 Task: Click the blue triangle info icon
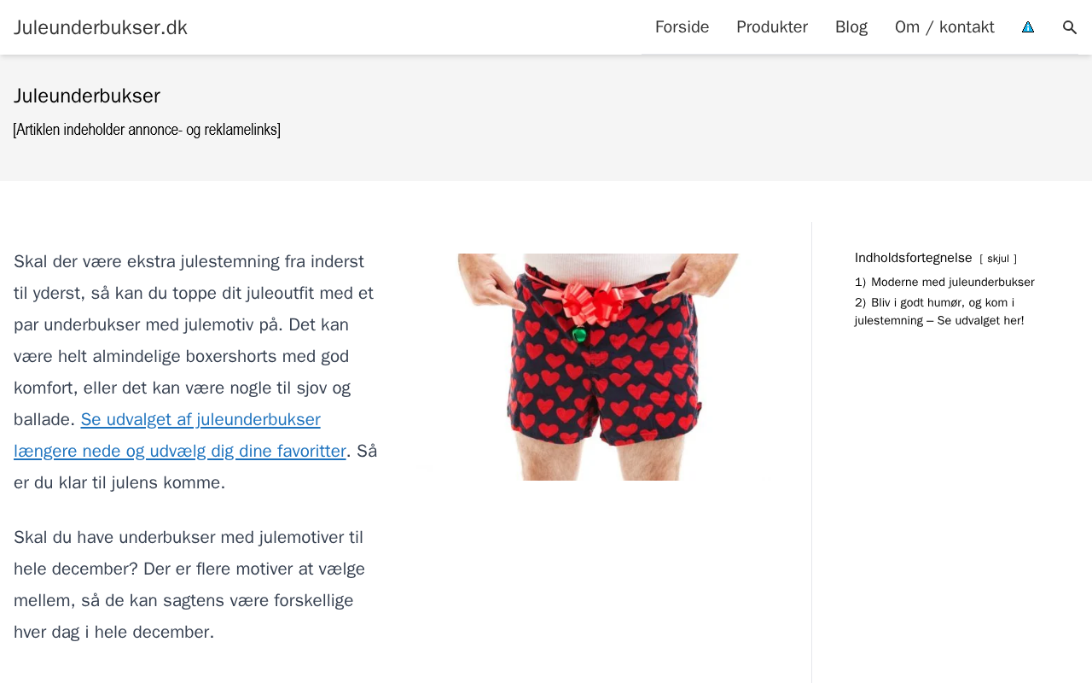[x=1028, y=27]
